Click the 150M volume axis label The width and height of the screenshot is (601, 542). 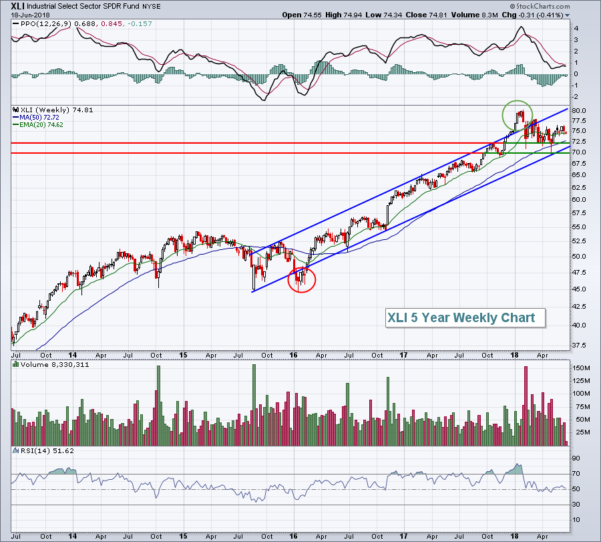point(581,368)
